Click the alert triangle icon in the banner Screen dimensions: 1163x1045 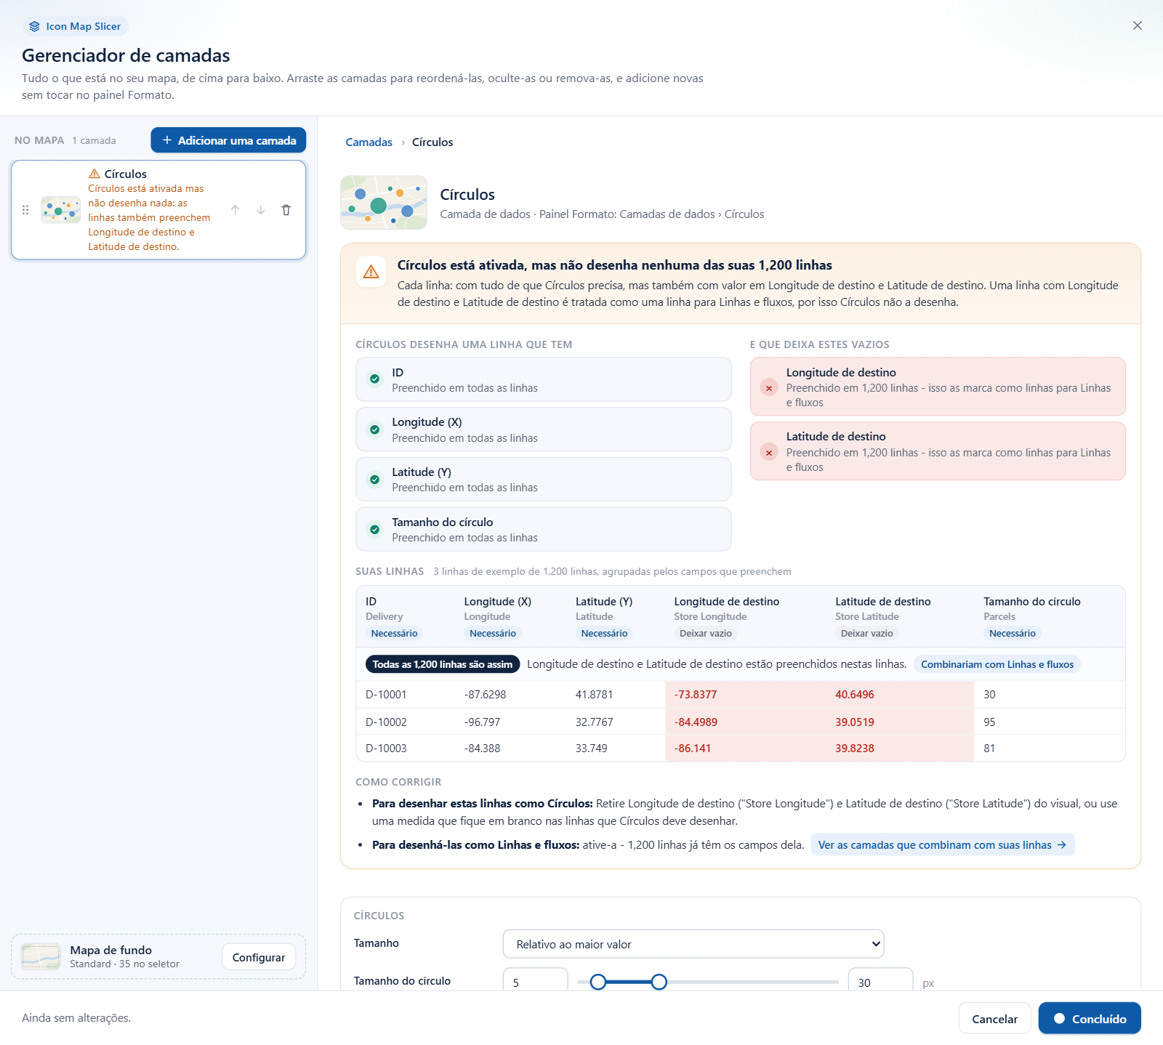pyautogui.click(x=371, y=272)
